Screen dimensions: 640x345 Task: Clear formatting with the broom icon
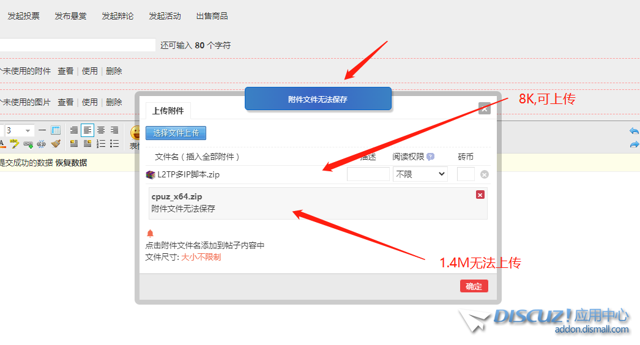(56, 144)
